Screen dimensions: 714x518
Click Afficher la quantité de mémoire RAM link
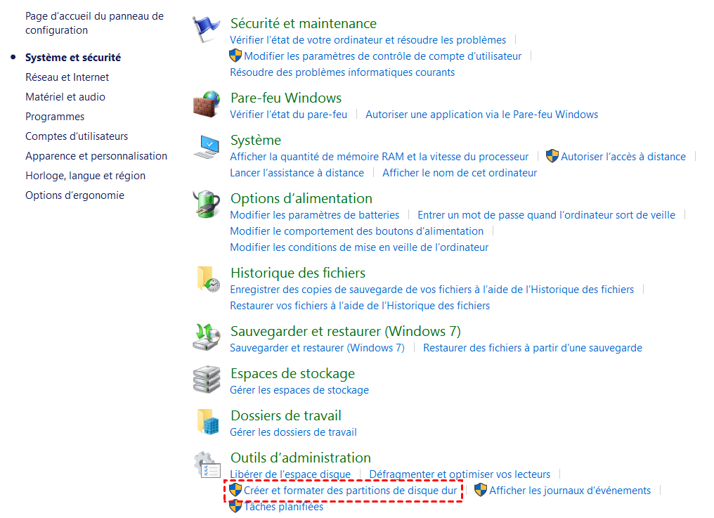pos(379,156)
